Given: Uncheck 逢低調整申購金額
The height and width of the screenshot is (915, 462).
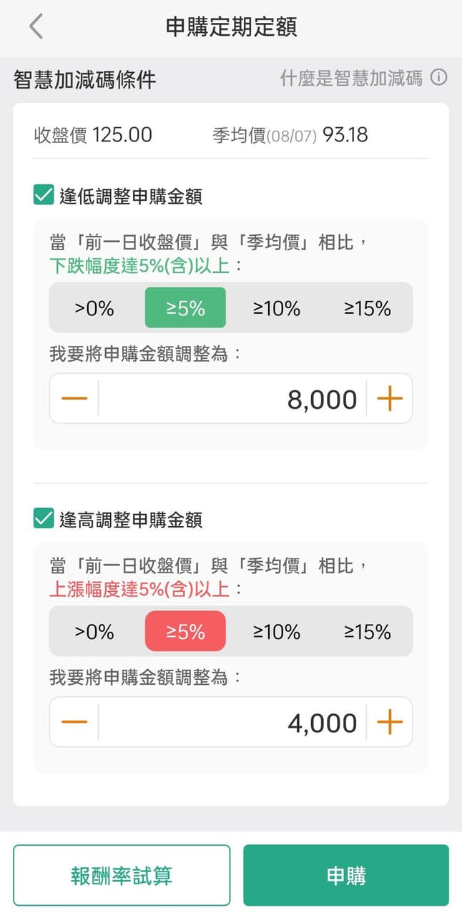Looking at the screenshot, I should pos(41,194).
